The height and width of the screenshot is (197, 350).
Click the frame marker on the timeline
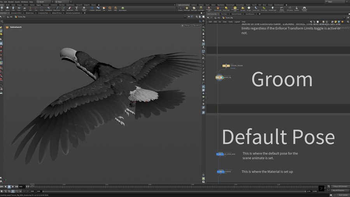pos(32,185)
